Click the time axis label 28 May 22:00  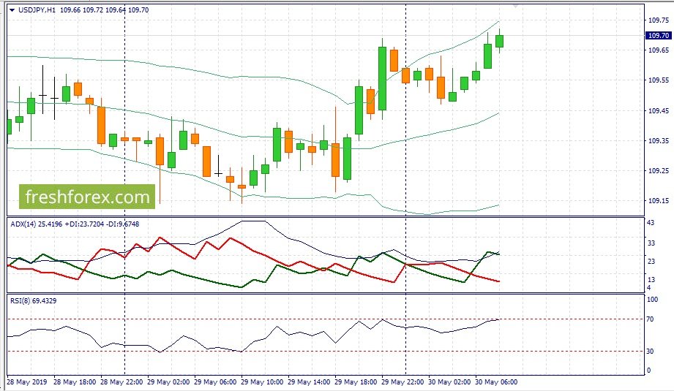pyautogui.click(x=121, y=382)
